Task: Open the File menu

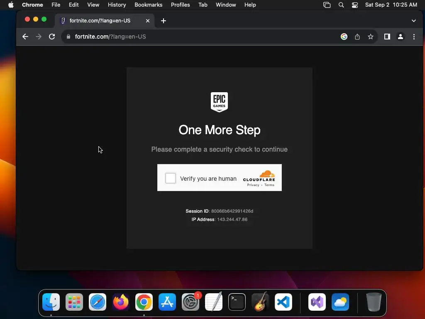Action: [56, 5]
